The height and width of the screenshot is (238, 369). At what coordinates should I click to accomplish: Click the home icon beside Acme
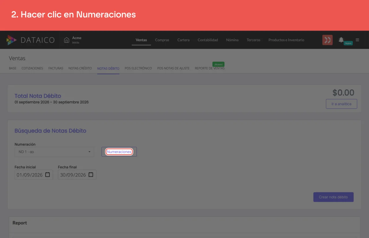(67, 40)
